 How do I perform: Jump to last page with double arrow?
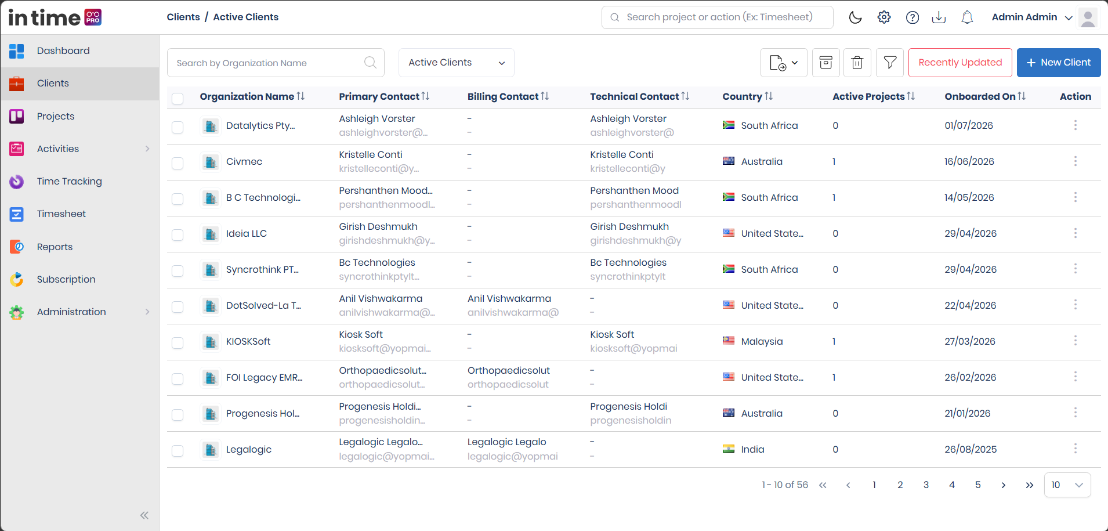click(x=1029, y=485)
